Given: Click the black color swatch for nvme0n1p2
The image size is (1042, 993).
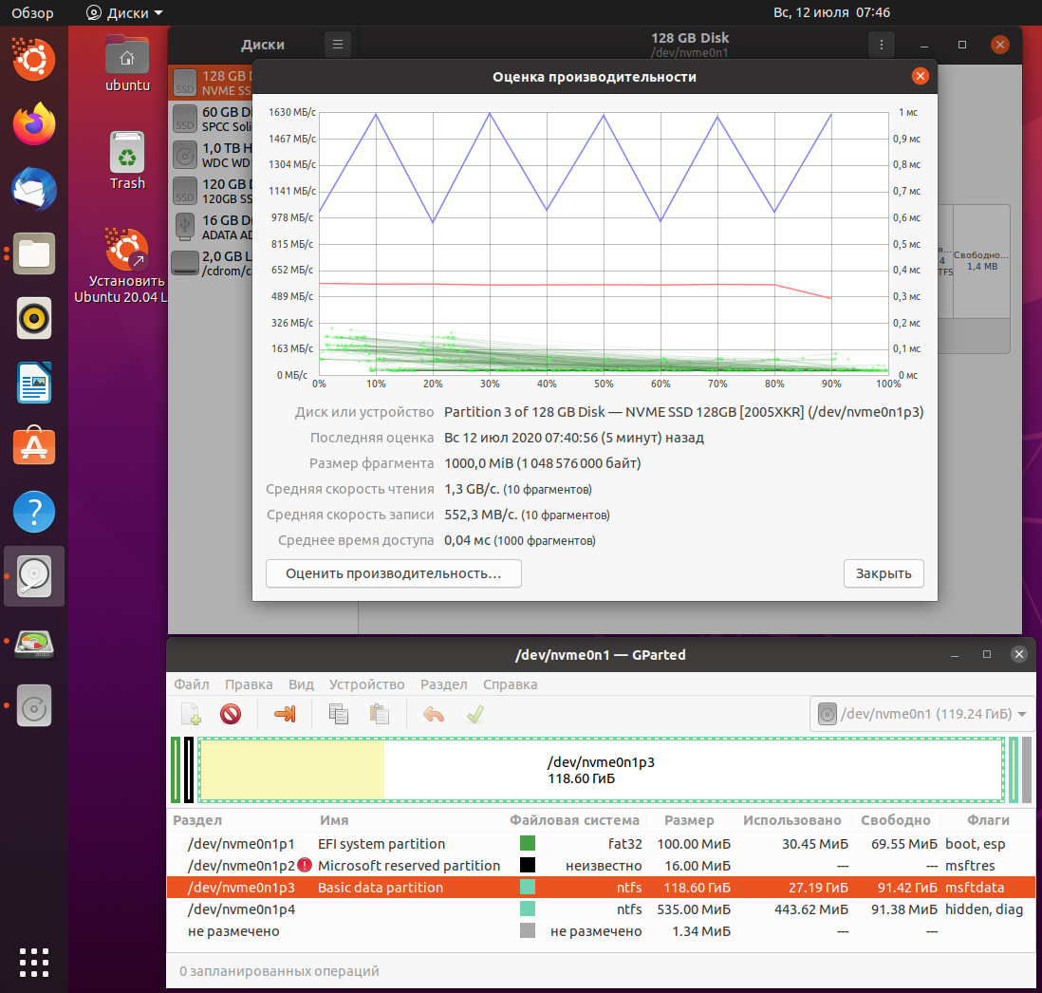Looking at the screenshot, I should (528, 866).
